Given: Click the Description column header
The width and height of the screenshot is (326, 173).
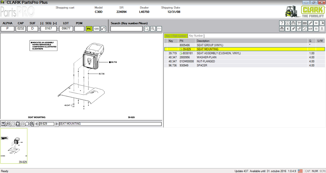Looking at the screenshot, I should [251, 41].
